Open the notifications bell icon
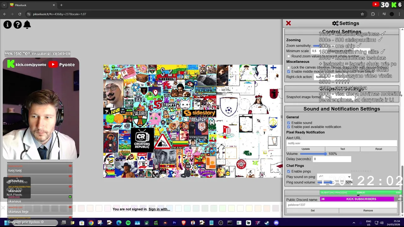The image size is (404, 227). 27,25
